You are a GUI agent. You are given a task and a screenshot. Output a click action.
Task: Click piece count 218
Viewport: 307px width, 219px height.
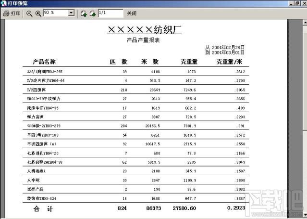click(124, 90)
